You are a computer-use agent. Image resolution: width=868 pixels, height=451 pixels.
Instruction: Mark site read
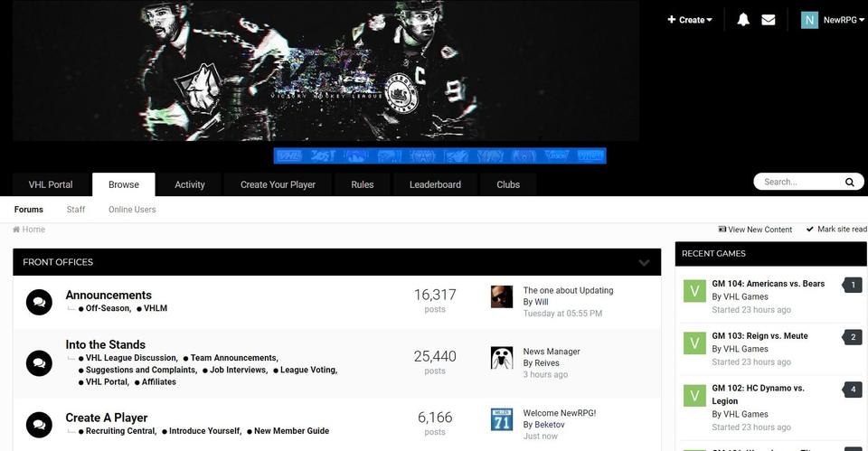coord(836,229)
